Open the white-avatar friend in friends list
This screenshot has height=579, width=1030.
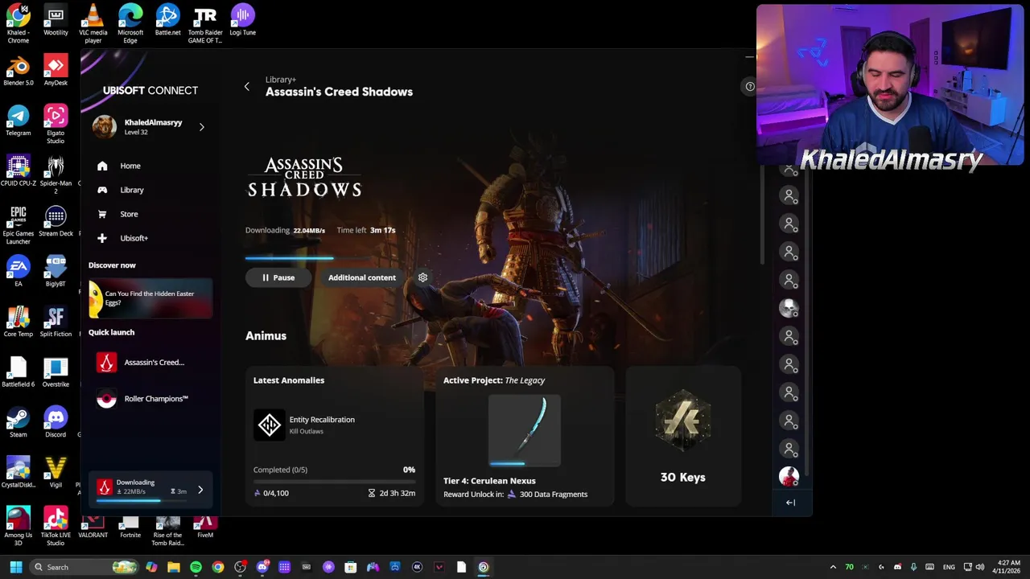pyautogui.click(x=789, y=307)
